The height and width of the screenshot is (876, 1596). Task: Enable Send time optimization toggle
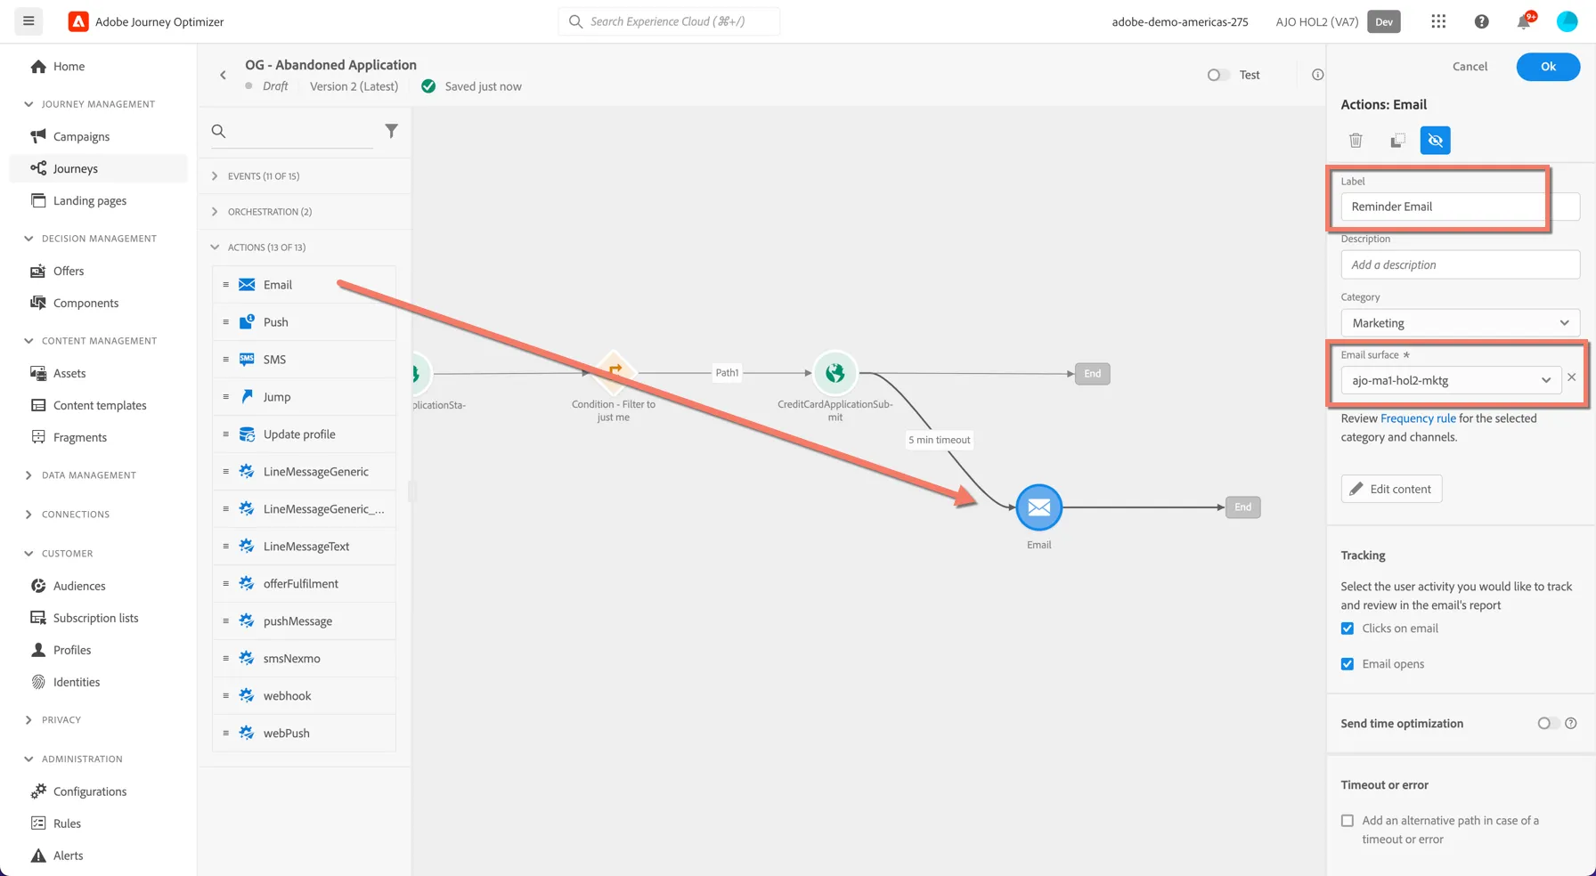click(x=1548, y=724)
